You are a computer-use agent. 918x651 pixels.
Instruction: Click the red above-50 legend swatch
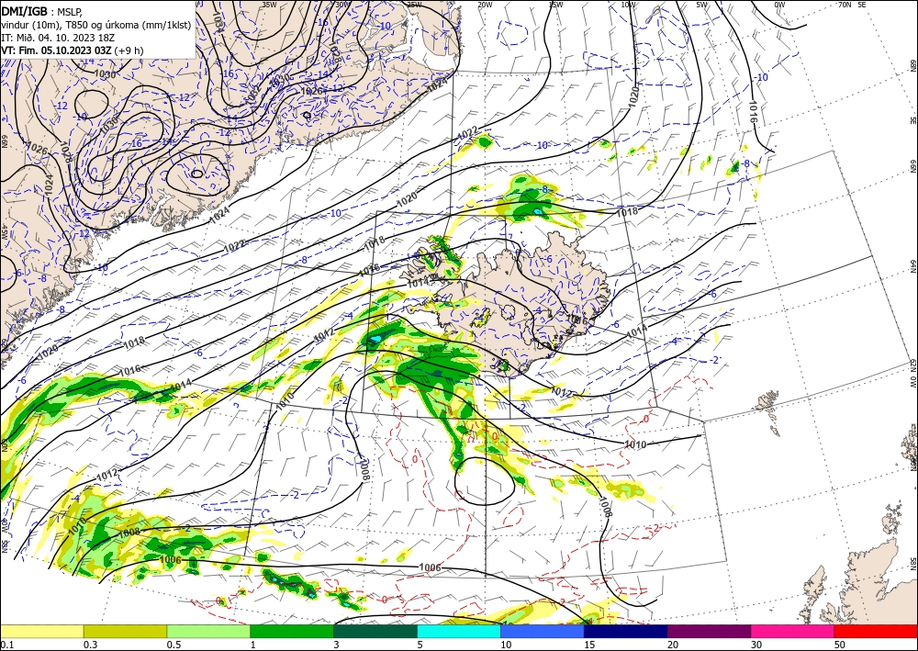coord(876,631)
